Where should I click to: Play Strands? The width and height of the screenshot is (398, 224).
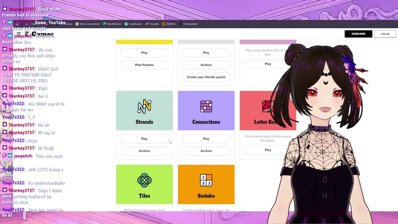[144, 139]
